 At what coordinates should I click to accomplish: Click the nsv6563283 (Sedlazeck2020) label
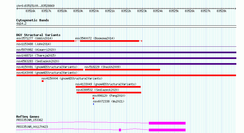pyautogui.click(x=38, y=61)
